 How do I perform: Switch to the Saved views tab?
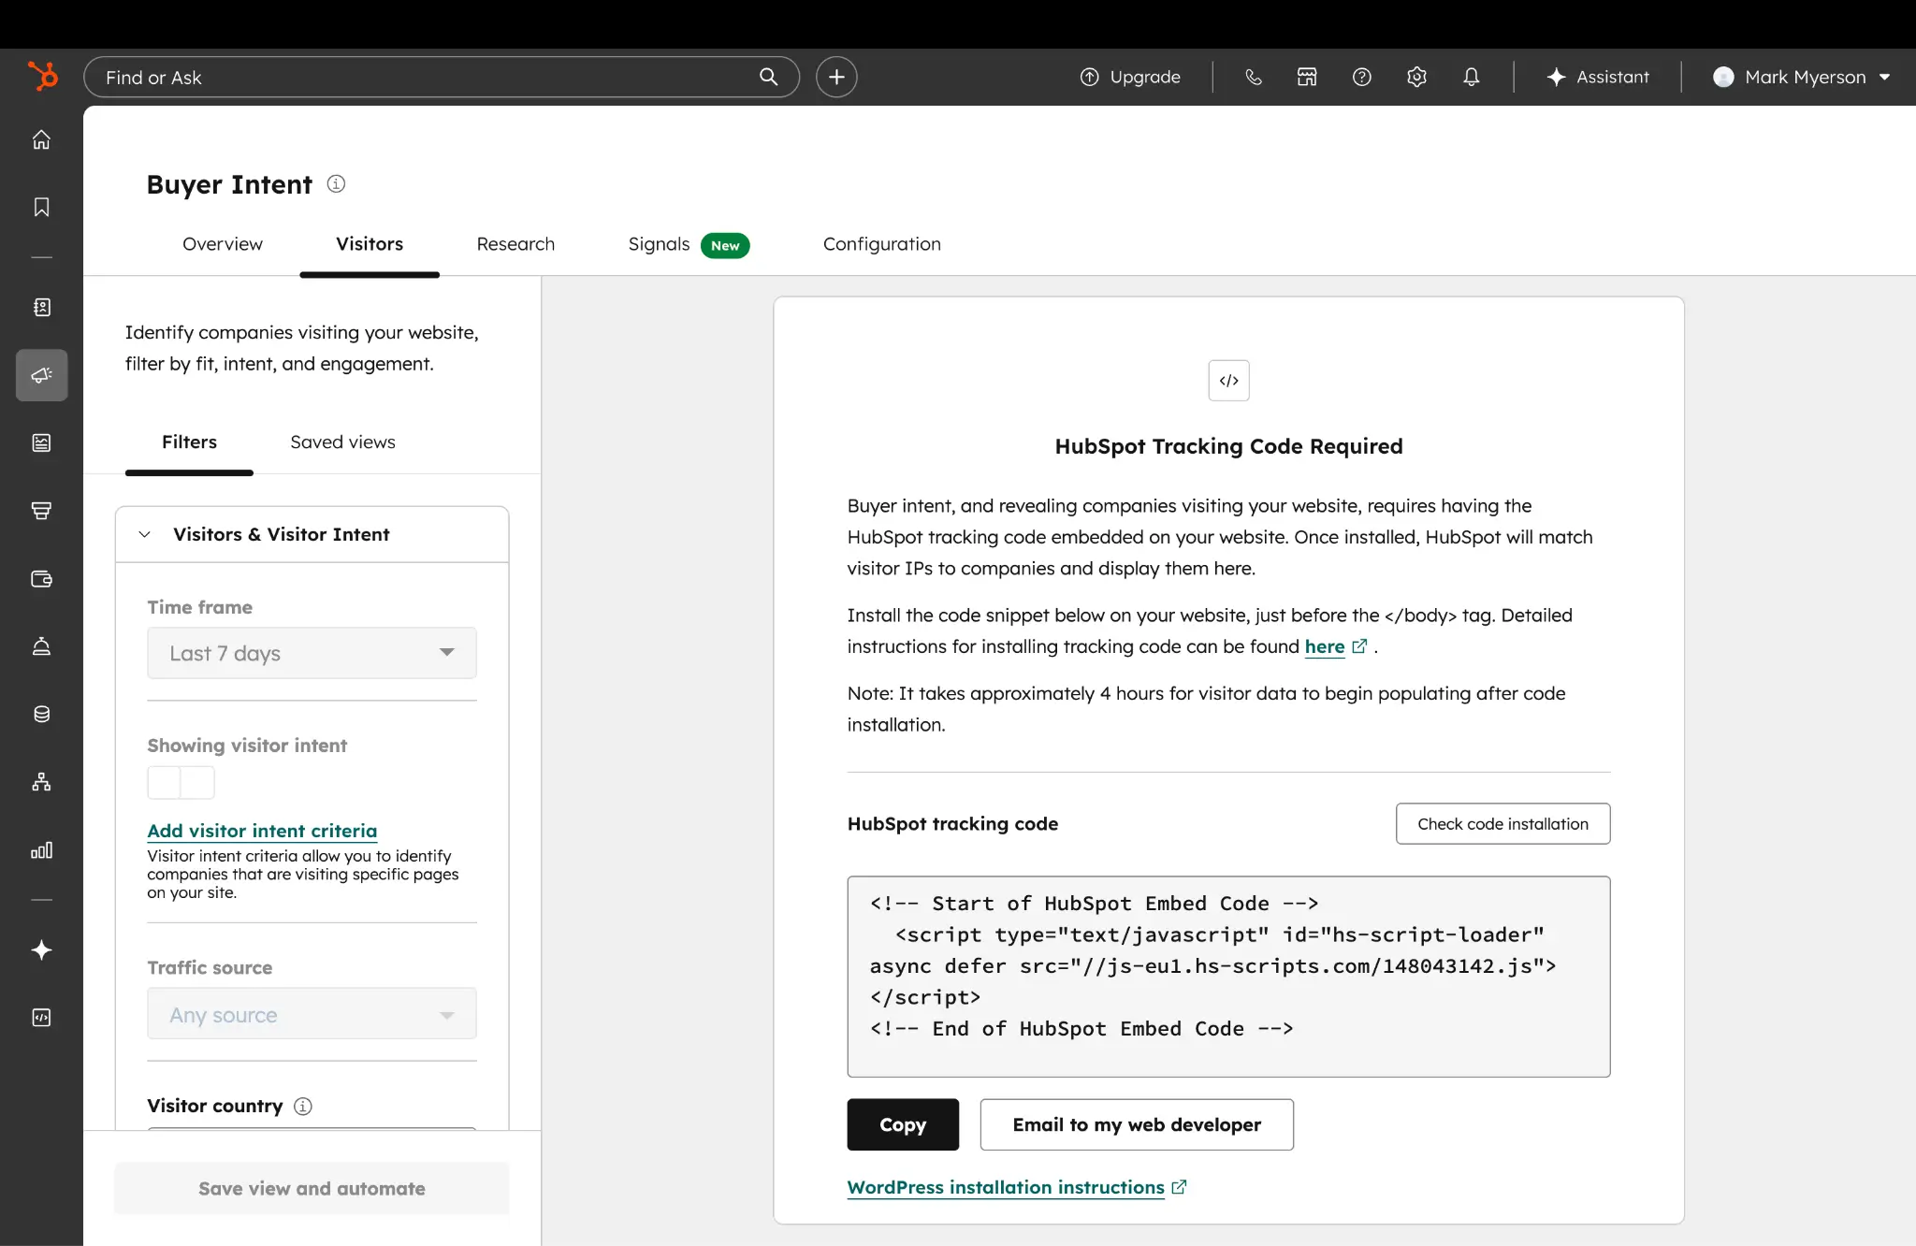342,442
